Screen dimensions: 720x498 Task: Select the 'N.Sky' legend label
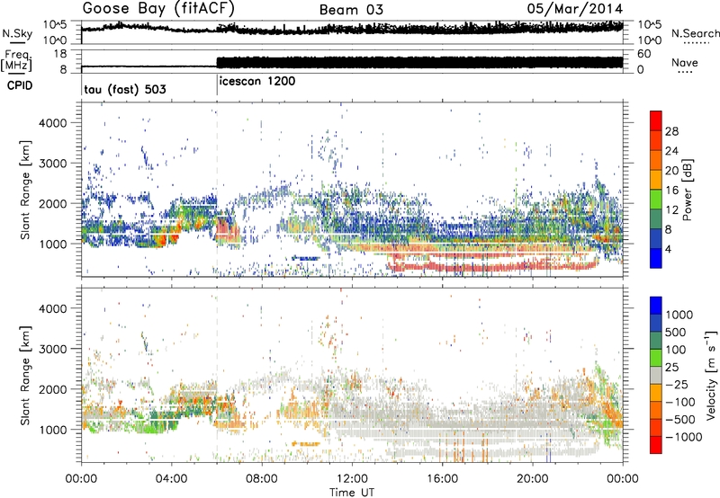[17, 33]
